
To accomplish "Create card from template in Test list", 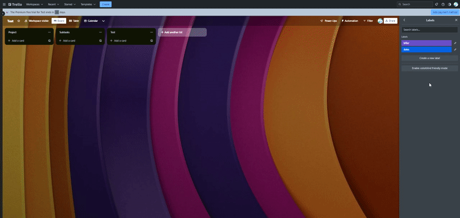I will click(x=152, y=41).
